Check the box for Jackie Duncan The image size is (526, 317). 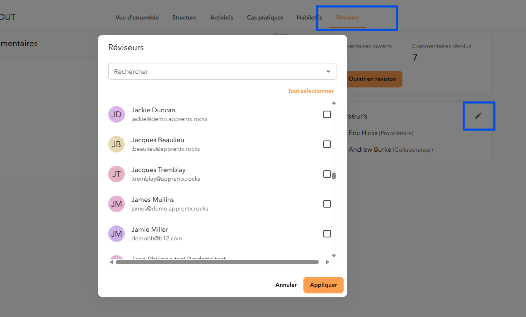pyautogui.click(x=327, y=114)
